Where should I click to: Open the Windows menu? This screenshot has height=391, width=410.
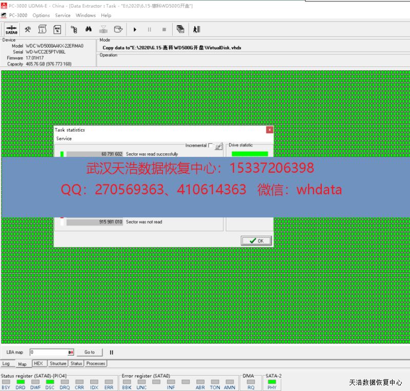pyautogui.click(x=86, y=15)
